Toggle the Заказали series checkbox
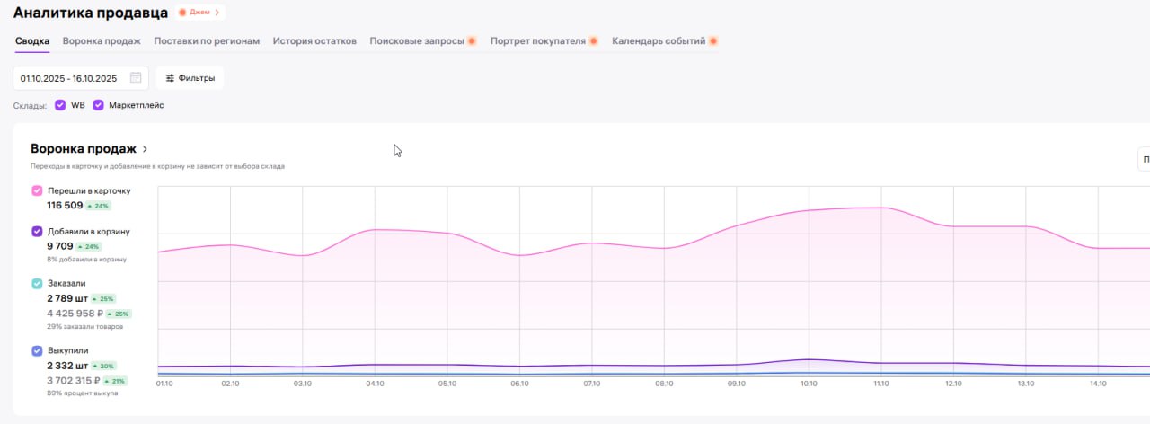 pos(37,283)
